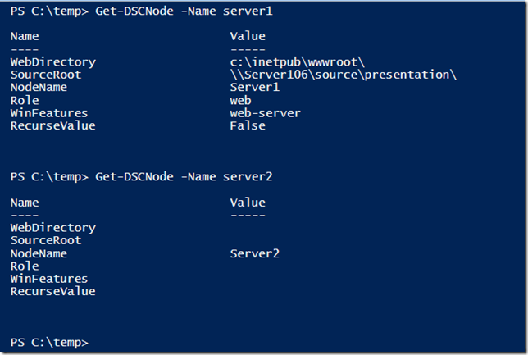This screenshot has width=528, height=355.
Task: Click the 'Server1' NodeName value
Action: tap(255, 88)
